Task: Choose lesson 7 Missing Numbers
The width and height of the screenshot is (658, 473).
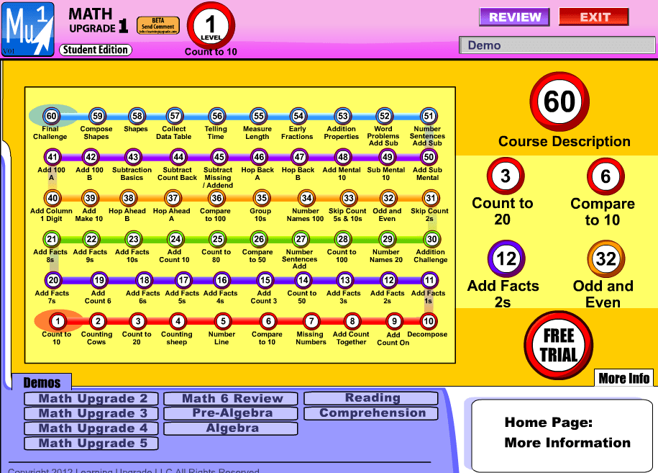Action: click(311, 321)
